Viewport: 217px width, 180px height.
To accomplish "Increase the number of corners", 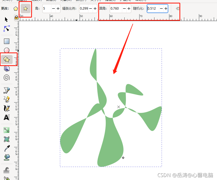I will point(58,9).
